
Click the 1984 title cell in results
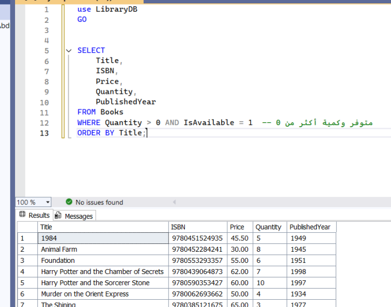(x=103, y=238)
